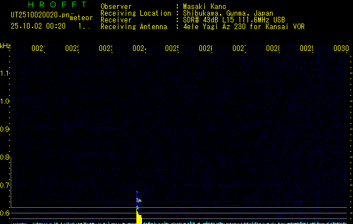Click the first time marker on the time axis
The height and width of the screenshot is (224, 353).
point(38,49)
